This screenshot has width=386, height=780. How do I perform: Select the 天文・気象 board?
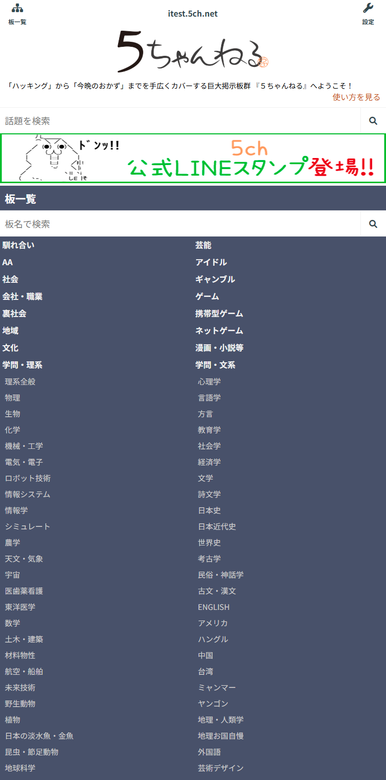(x=24, y=559)
